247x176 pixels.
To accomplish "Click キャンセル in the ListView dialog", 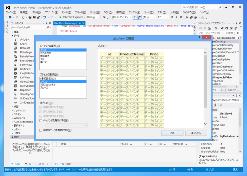I will point(196,133).
